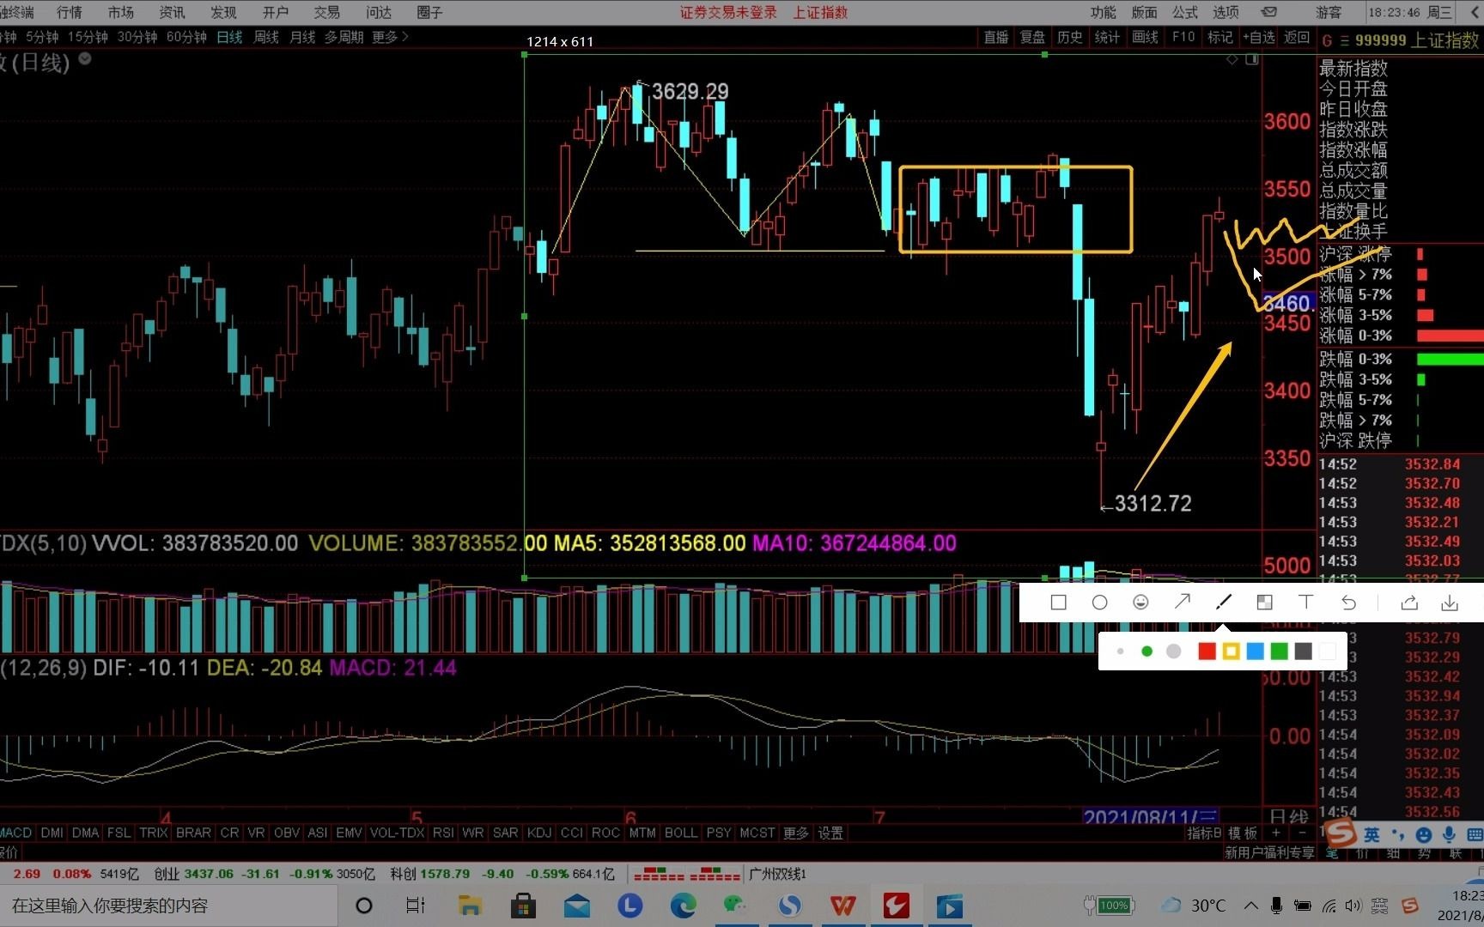The image size is (1484, 927).
Task: Open the 模板 template selector
Action: click(x=1243, y=833)
